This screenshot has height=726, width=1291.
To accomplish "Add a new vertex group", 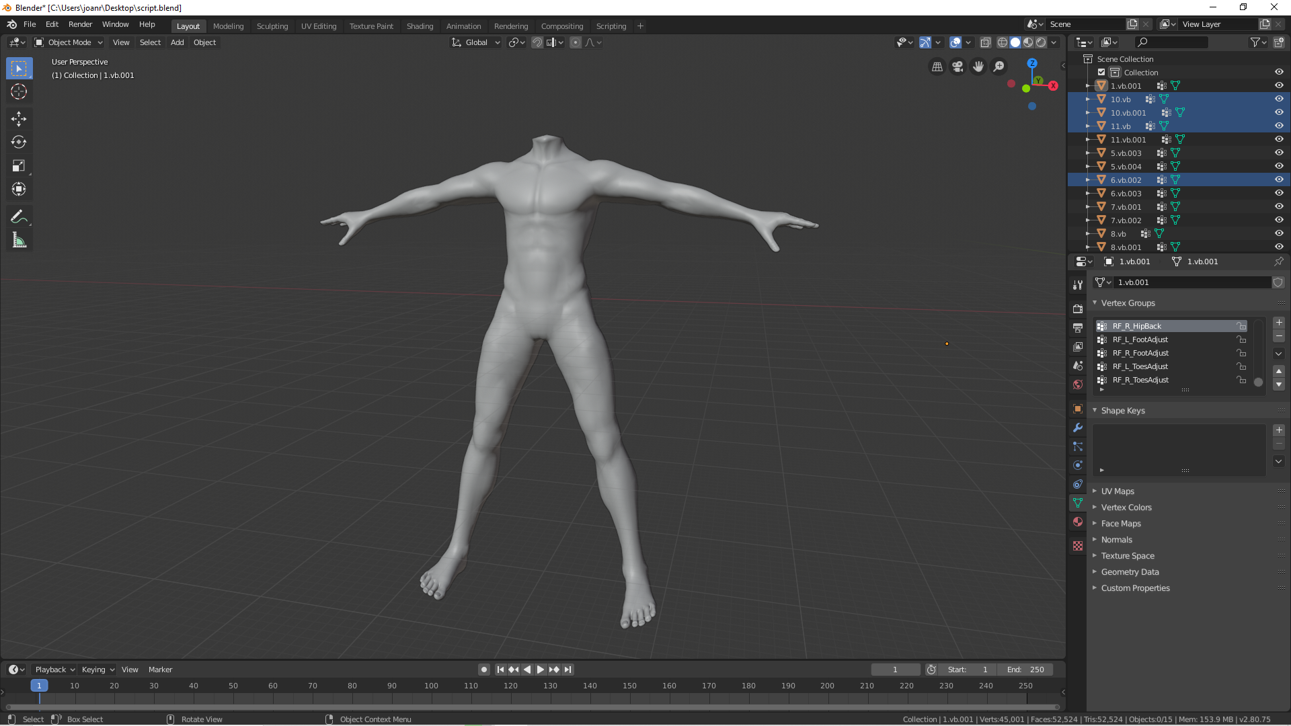I will [x=1279, y=323].
